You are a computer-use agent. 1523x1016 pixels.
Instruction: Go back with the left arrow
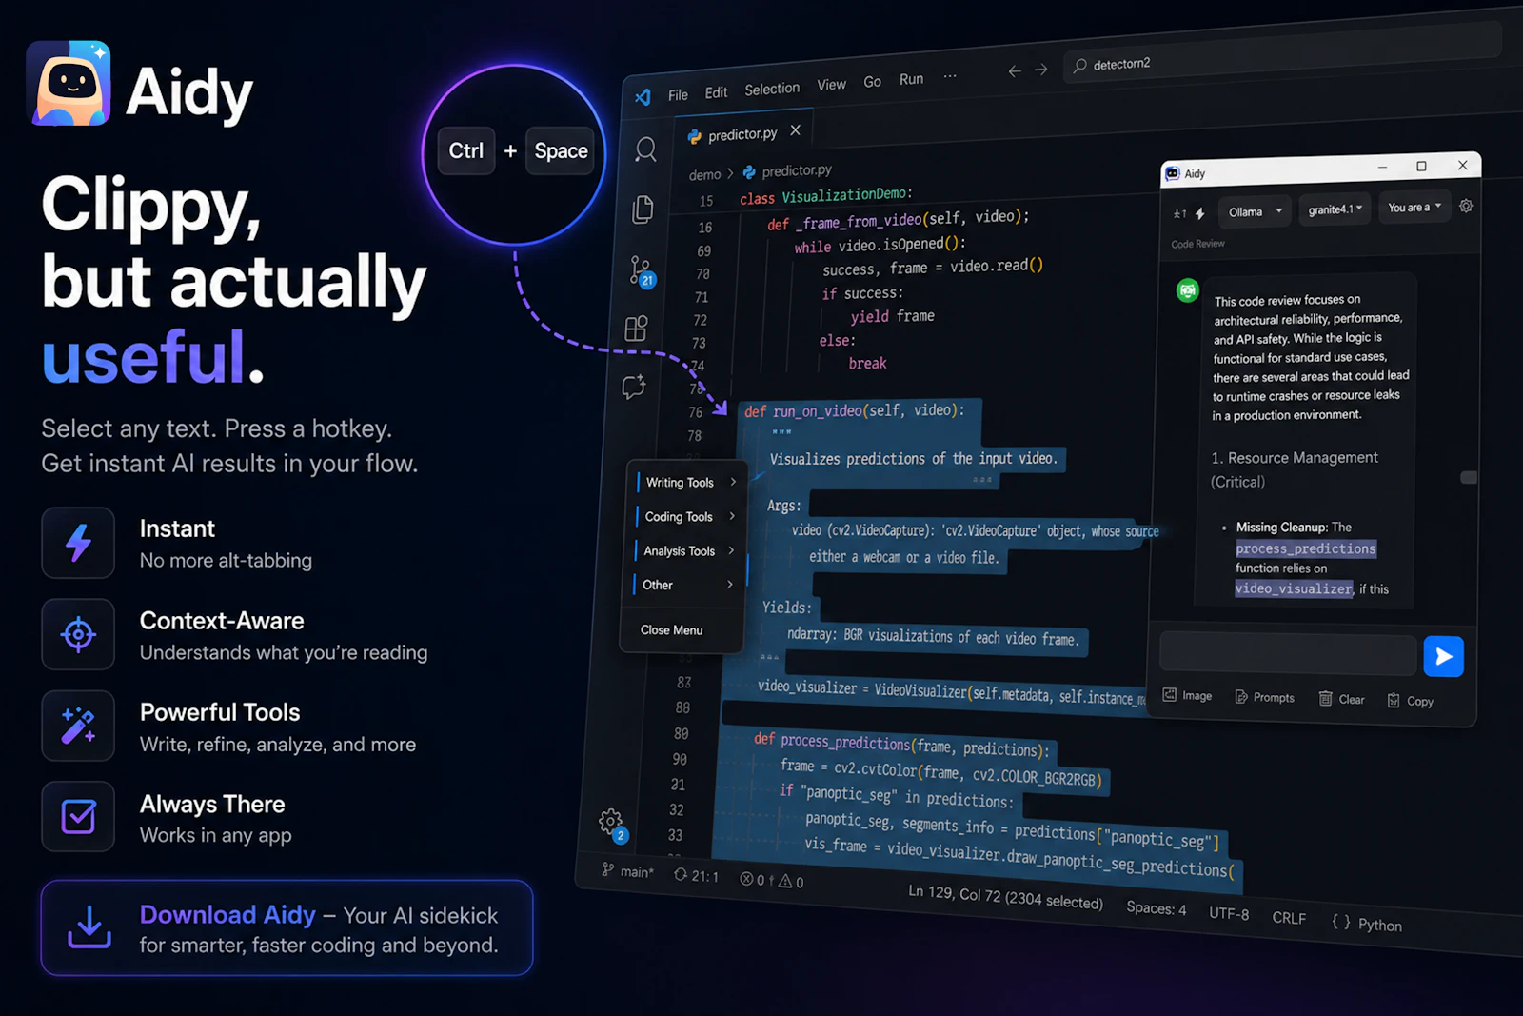tap(1015, 71)
